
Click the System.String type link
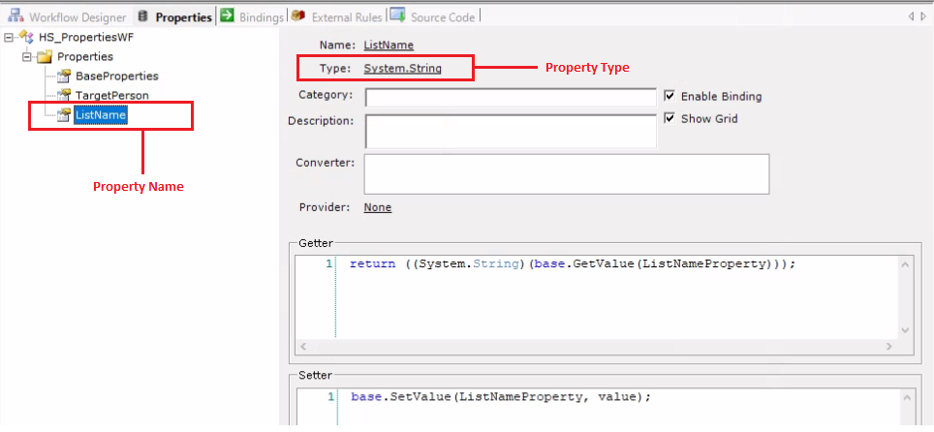[x=403, y=68]
